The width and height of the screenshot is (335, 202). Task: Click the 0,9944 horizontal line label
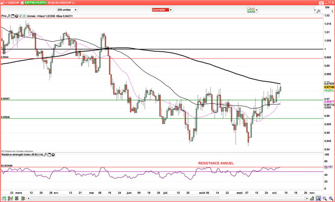tap(5, 57)
